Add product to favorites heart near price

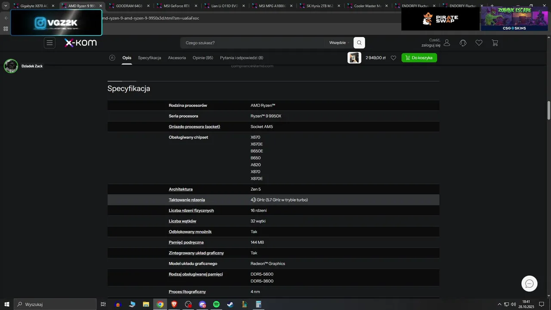[393, 58]
